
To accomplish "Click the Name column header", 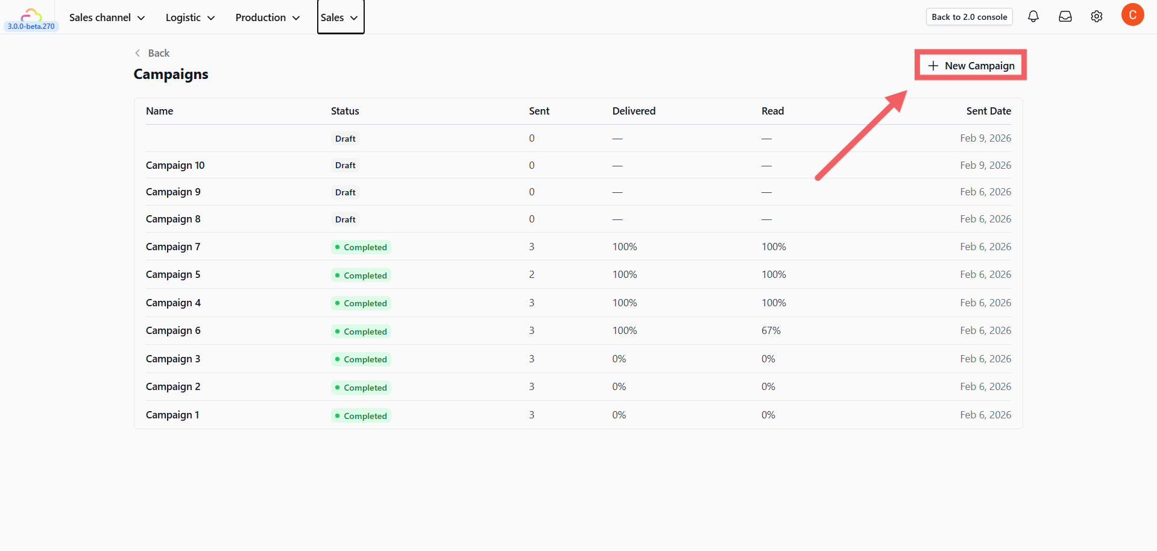I will click(159, 111).
